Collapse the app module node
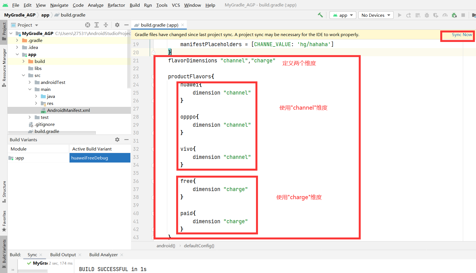Screen dimensions: 476x273 tap(17, 54)
